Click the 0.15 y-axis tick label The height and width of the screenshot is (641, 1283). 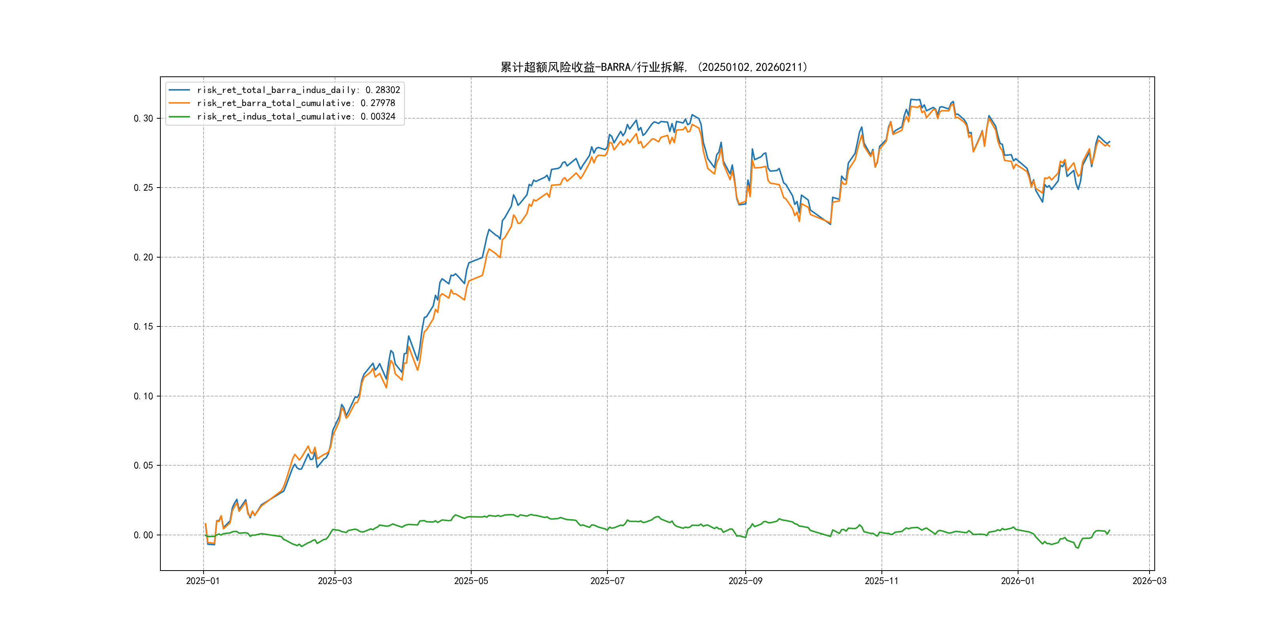pyautogui.click(x=143, y=326)
